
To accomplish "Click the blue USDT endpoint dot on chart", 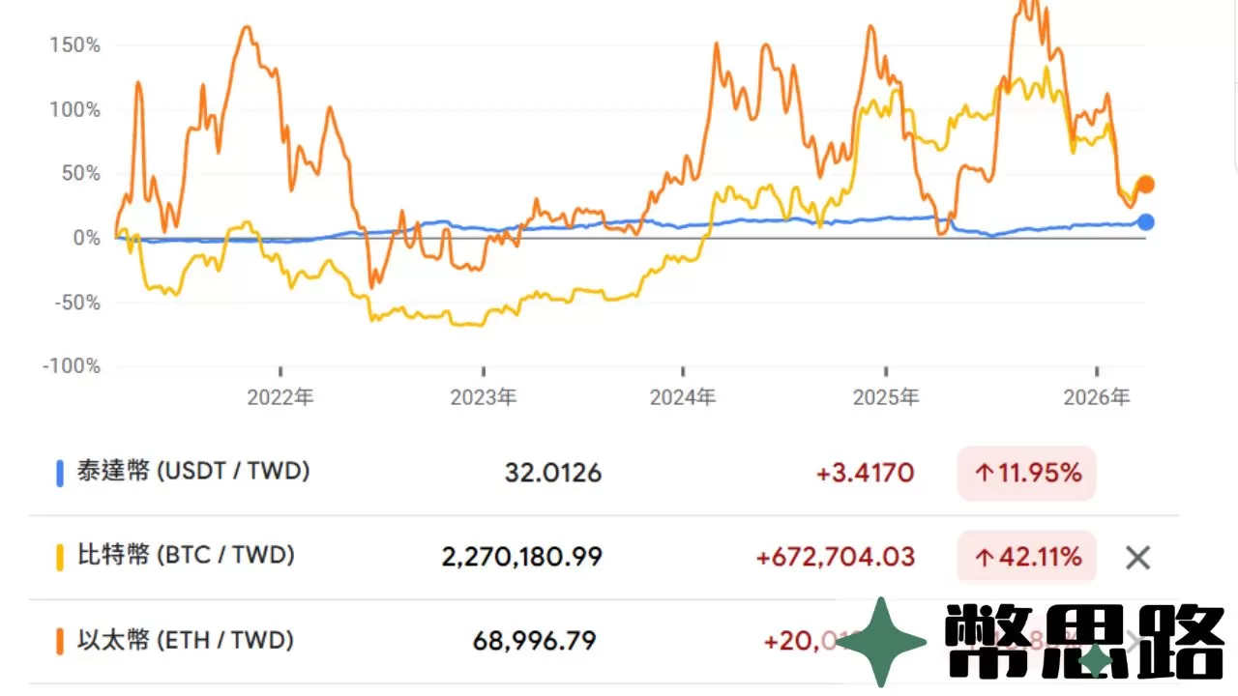I will pos(1145,222).
